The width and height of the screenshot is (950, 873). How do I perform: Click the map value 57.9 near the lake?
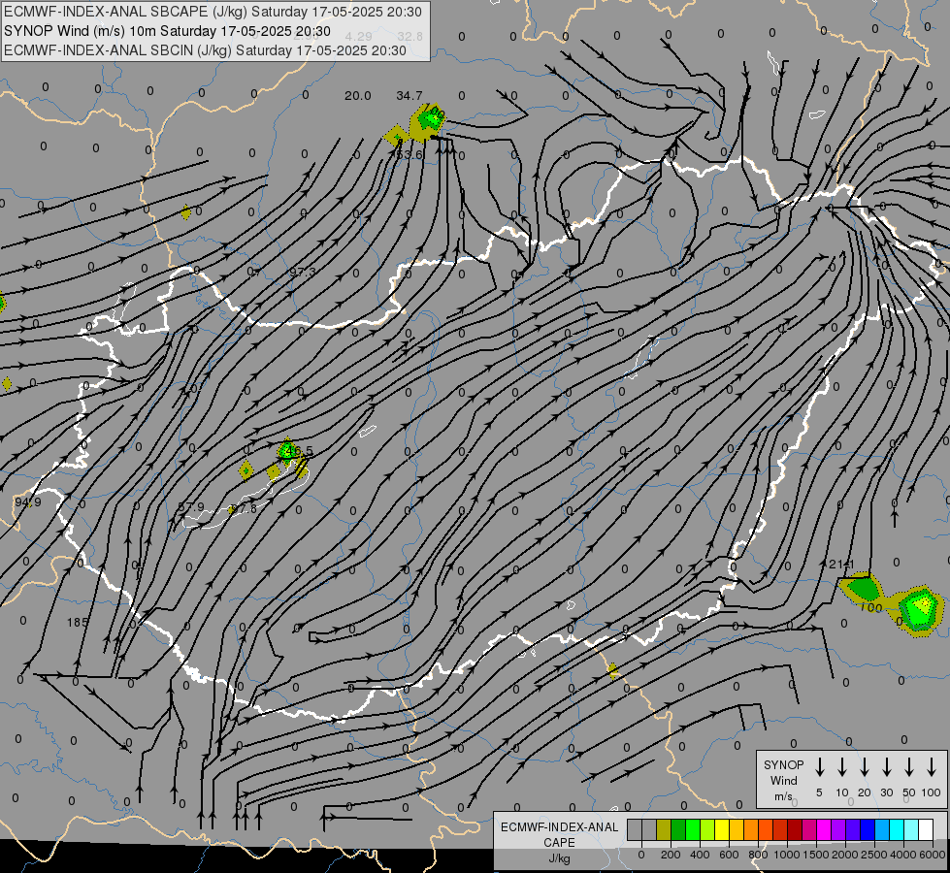[x=191, y=507]
